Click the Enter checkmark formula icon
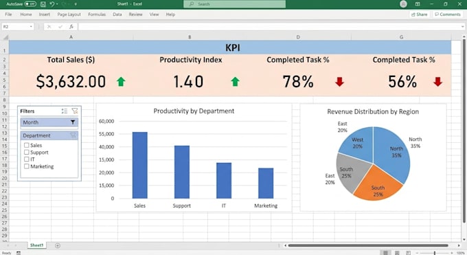This screenshot has width=467, height=255. (60, 27)
